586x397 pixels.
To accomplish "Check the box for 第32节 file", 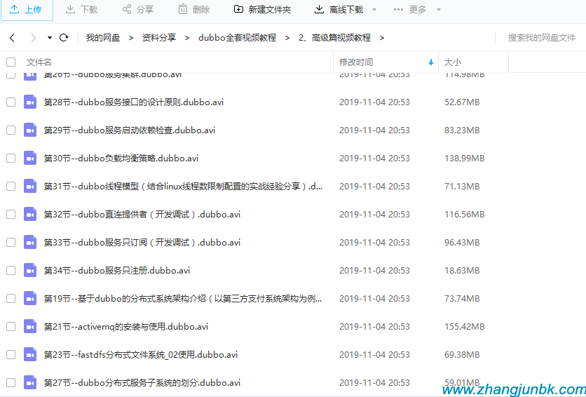I will 11,214.
